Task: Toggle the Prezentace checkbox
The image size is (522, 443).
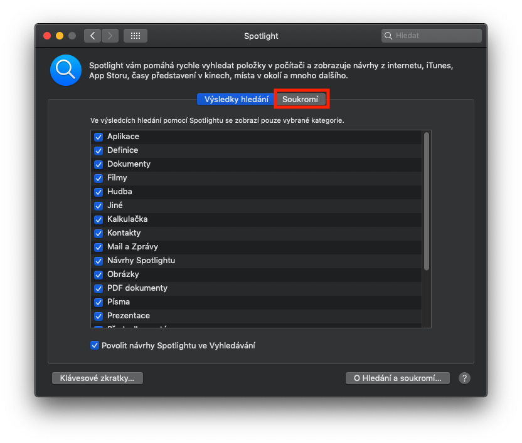Action: (99, 316)
